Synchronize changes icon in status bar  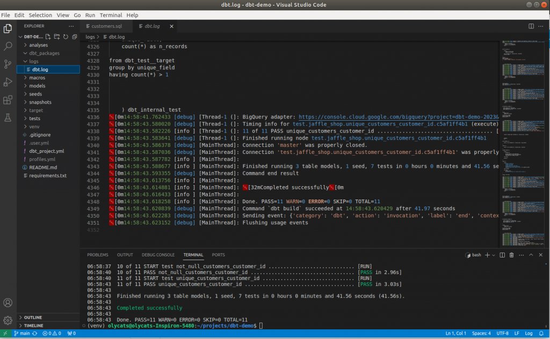coord(35,334)
